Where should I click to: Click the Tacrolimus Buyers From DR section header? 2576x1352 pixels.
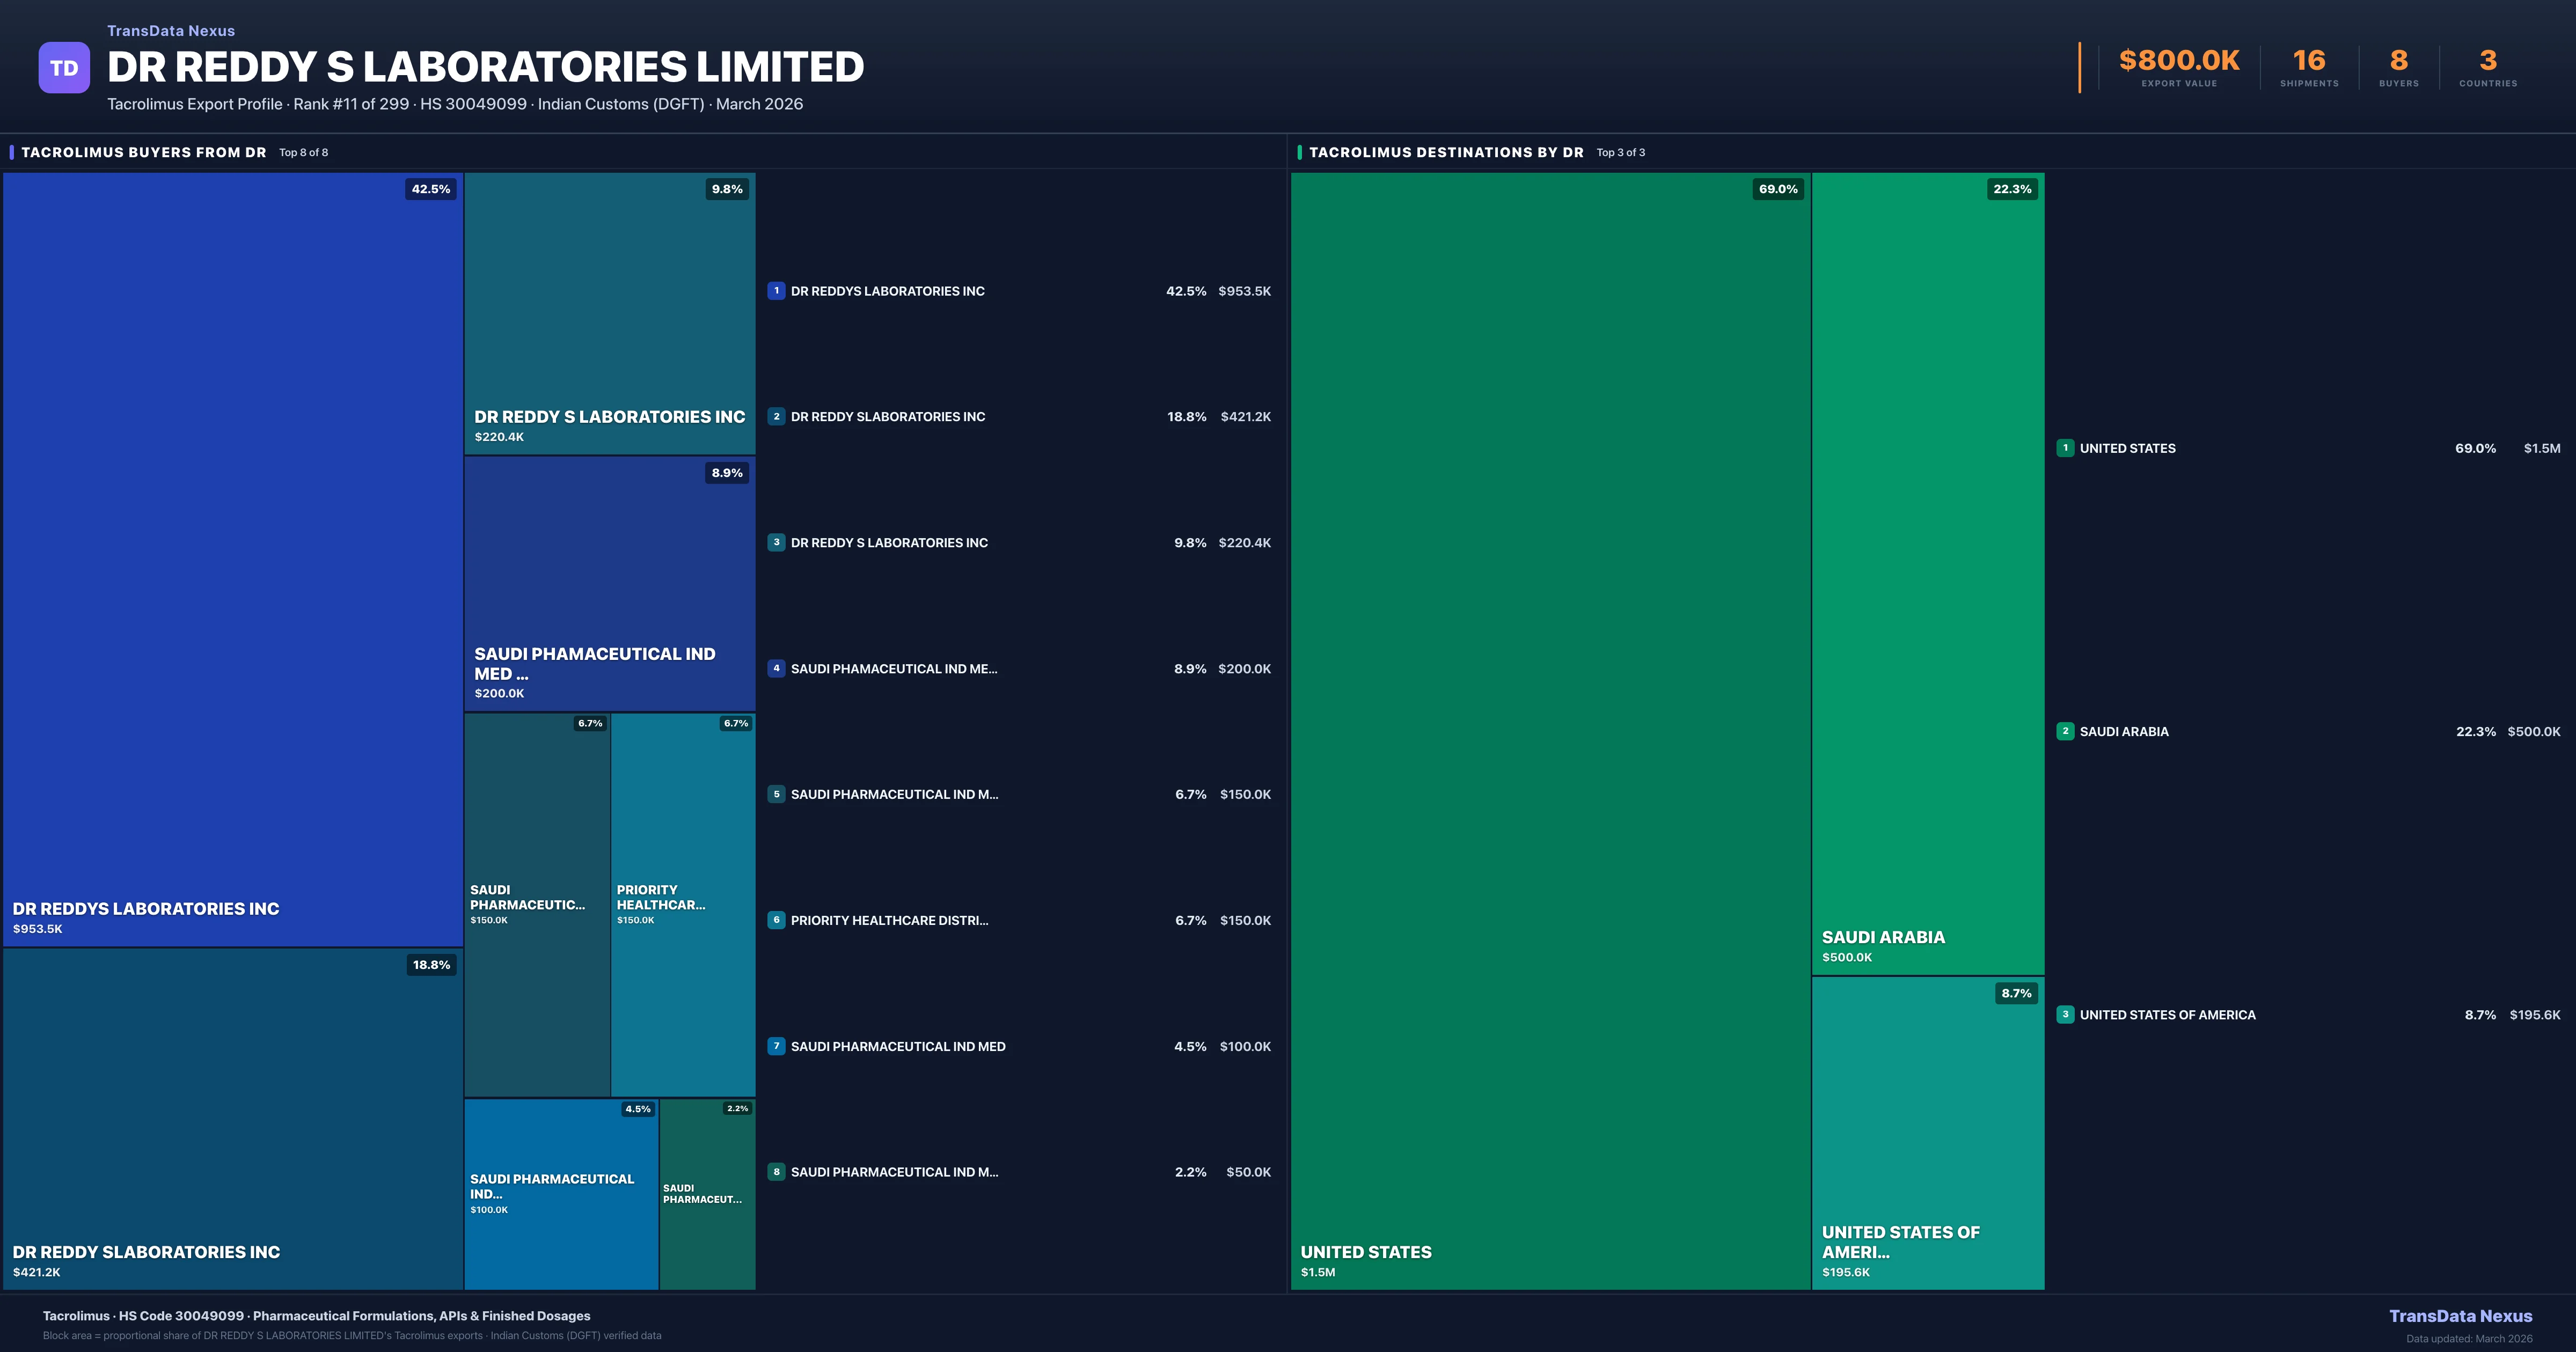click(x=144, y=152)
